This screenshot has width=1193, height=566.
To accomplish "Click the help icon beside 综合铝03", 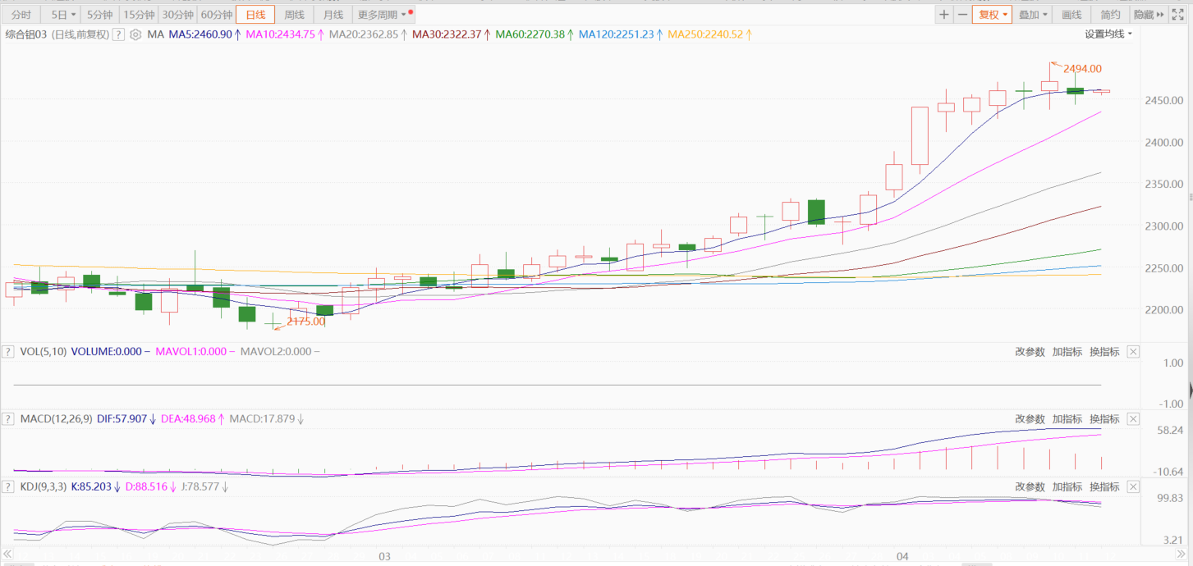I will pos(118,34).
